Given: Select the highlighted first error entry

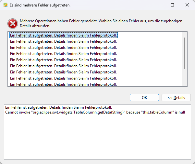Looking at the screenshot, I should (x=64, y=35).
